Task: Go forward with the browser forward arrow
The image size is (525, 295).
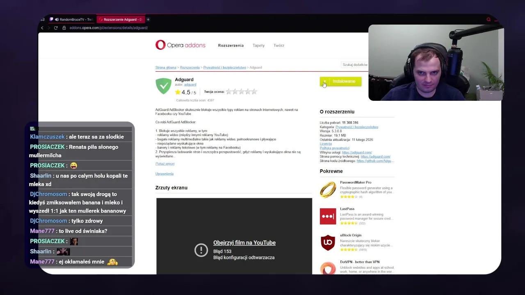Action: point(48,28)
